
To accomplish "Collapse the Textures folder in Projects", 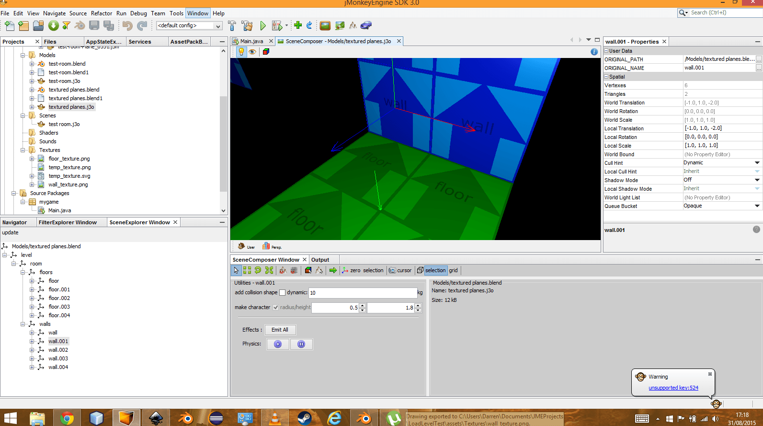I will point(23,150).
